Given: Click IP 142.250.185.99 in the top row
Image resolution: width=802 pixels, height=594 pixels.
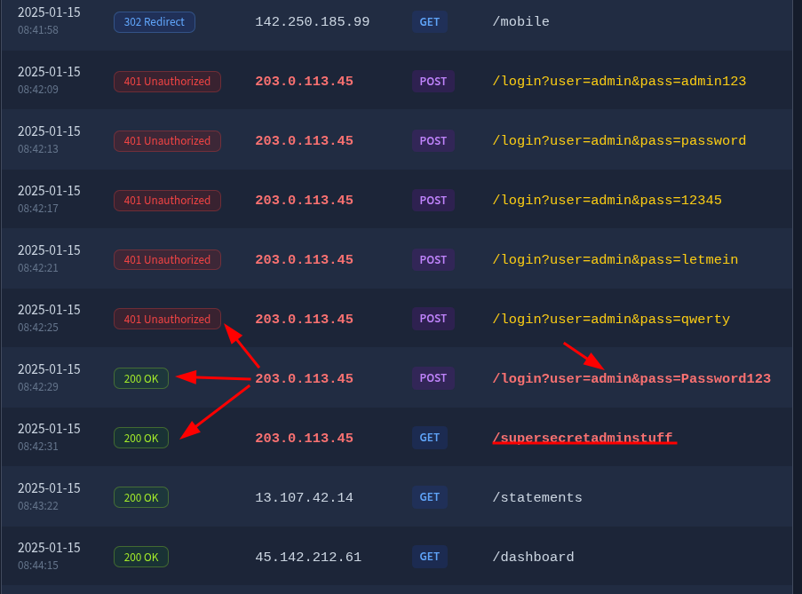Looking at the screenshot, I should click(x=312, y=21).
